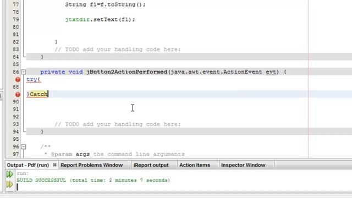This screenshot has height=198, width=352.
Task: Collapse the javadoc comment fold at line 96
Action: [23, 147]
